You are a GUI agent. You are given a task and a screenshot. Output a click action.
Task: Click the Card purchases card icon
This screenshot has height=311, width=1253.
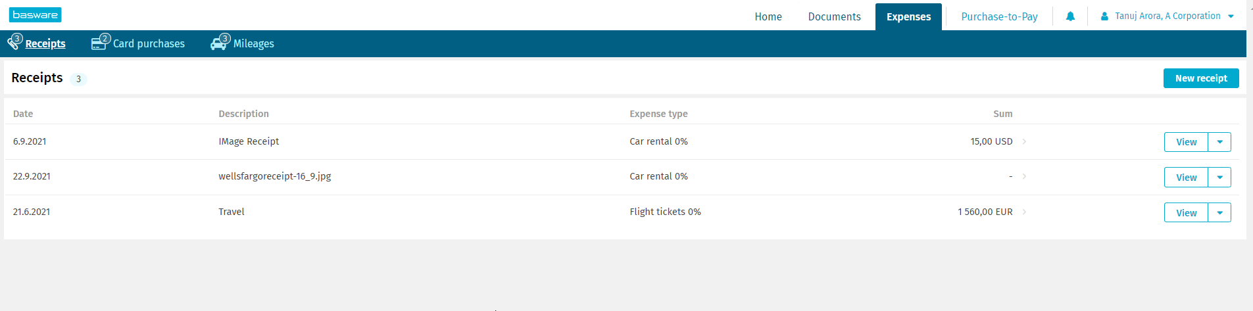tap(99, 43)
